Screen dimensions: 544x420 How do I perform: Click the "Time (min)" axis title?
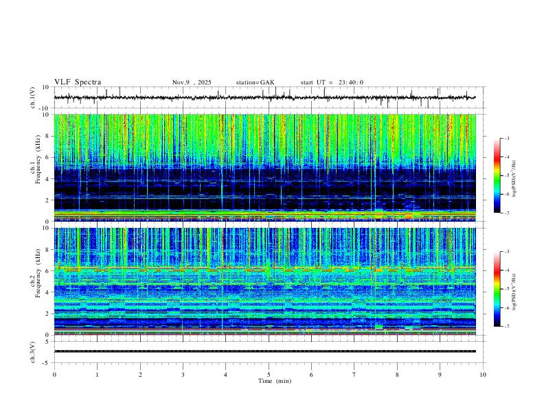coord(275,381)
